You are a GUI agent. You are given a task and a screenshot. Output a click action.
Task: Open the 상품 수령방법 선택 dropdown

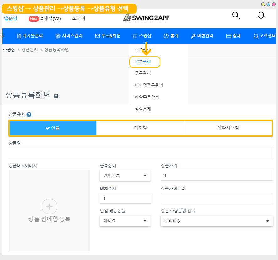coord(217,221)
